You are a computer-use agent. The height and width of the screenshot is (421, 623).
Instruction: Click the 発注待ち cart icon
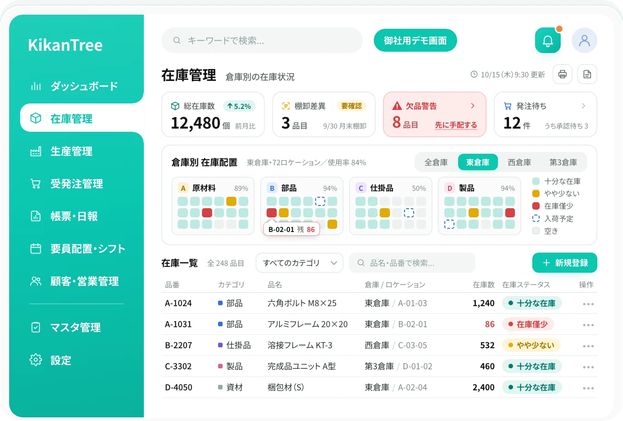coord(508,106)
